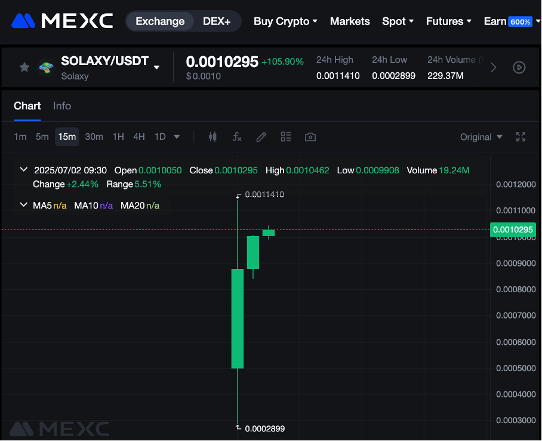Click the 0.0010295 current price axis label
The height and width of the screenshot is (441, 542).
pos(512,230)
